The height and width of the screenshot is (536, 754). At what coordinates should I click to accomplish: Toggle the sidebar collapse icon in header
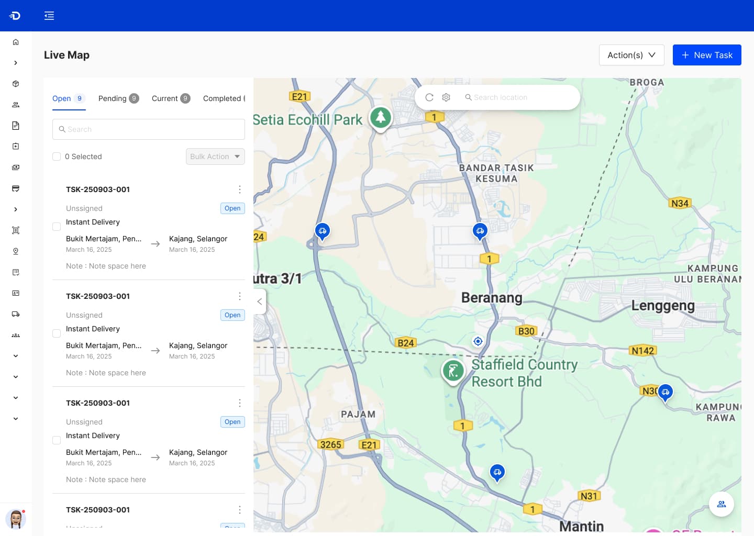(x=49, y=16)
